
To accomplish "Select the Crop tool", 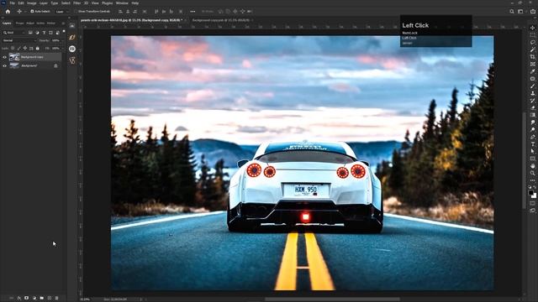I will coord(532,57).
